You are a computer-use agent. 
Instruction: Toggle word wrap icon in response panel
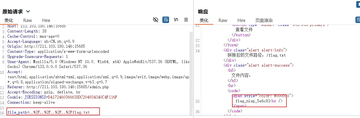pyautogui.click(x=358, y=20)
